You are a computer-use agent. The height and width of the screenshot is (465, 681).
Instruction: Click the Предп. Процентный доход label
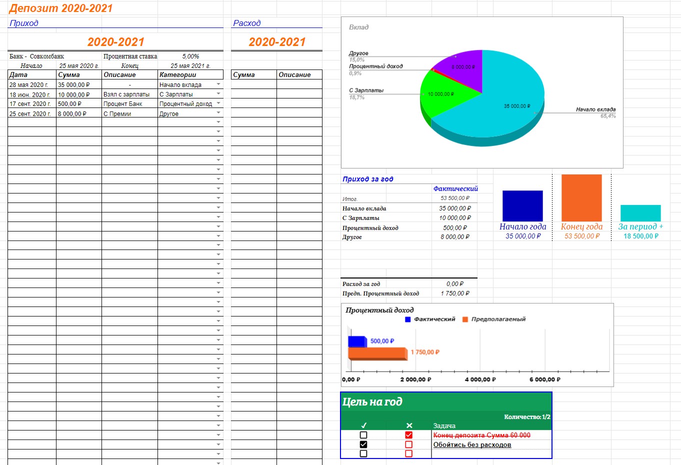pyautogui.click(x=380, y=293)
